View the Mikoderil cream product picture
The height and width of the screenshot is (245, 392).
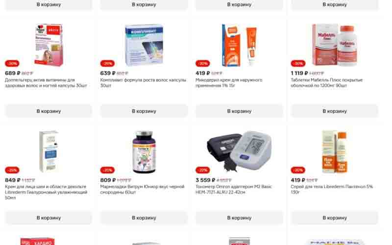click(239, 45)
